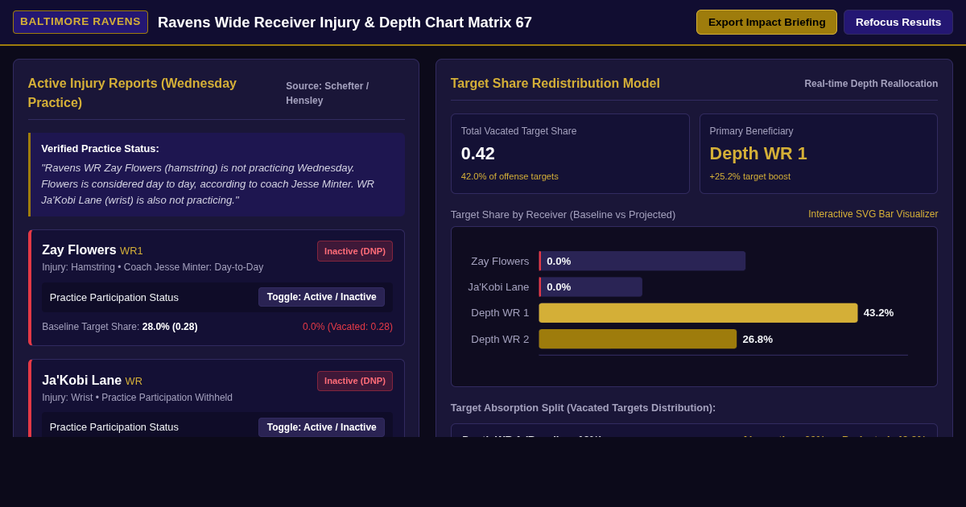Image resolution: width=966 pixels, height=507 pixels.
Task: Click the Refocus Results button
Action: (898, 22)
